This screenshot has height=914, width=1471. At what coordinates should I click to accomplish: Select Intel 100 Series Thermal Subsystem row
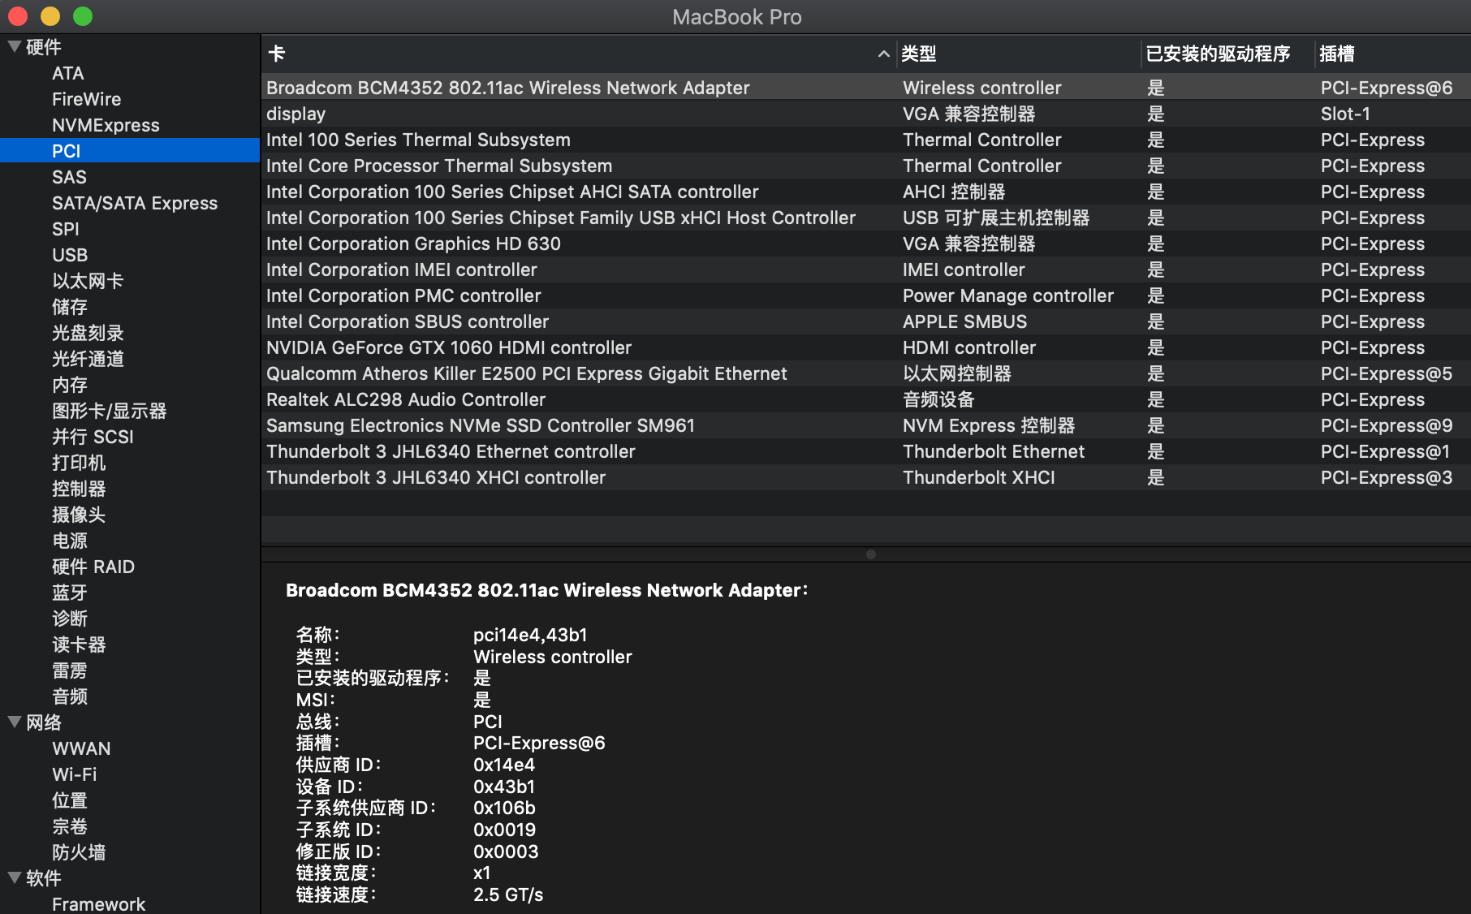point(866,140)
